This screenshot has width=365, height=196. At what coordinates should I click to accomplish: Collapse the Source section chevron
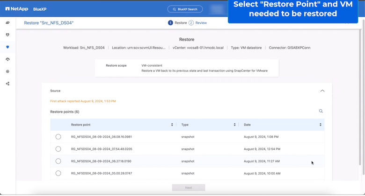(x=322, y=91)
